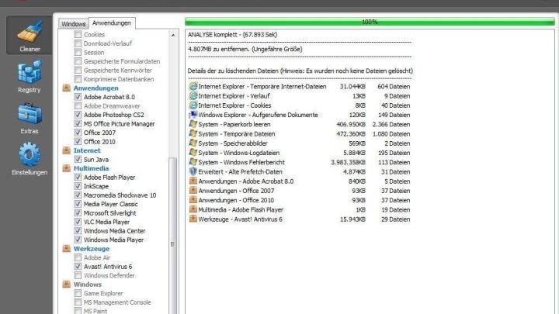Click box icon beside Office 2007 result row
This screenshot has width=559, height=314.
pyautogui.click(x=193, y=191)
